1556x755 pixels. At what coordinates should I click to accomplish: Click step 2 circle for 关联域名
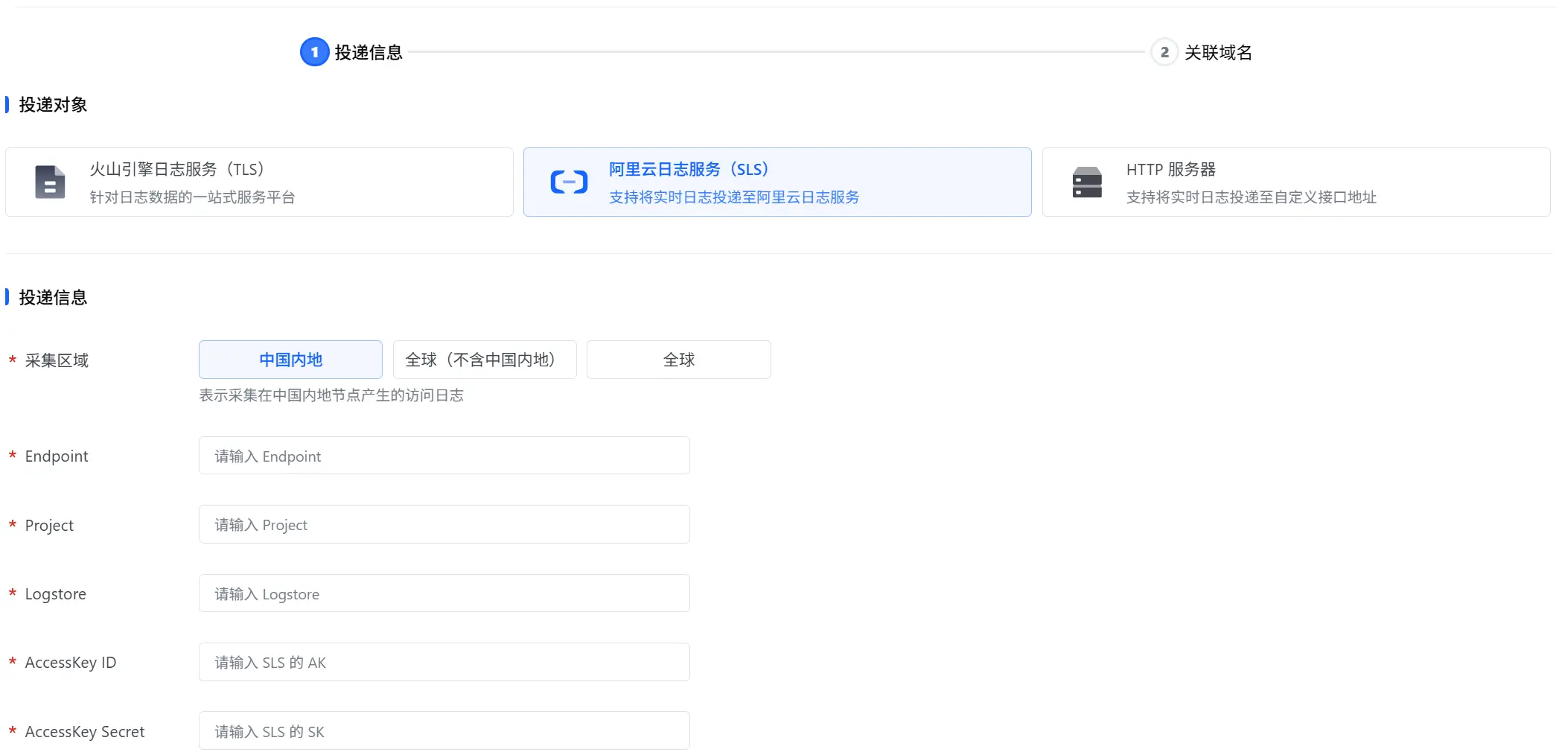[x=1164, y=52]
